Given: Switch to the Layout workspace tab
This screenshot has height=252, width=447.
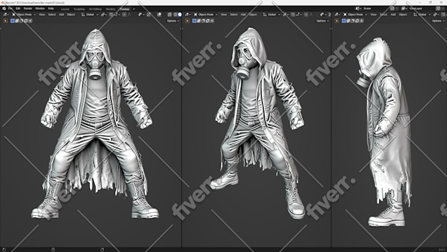Looking at the screenshot, I should (65, 9).
